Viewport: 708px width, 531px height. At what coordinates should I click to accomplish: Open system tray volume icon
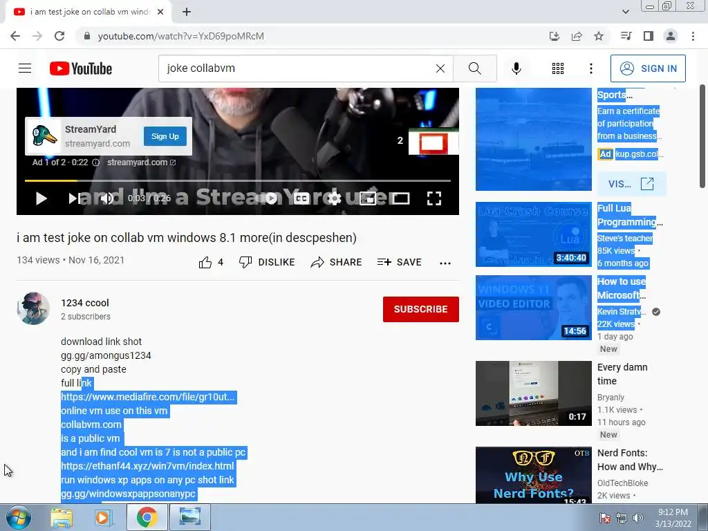point(638,518)
